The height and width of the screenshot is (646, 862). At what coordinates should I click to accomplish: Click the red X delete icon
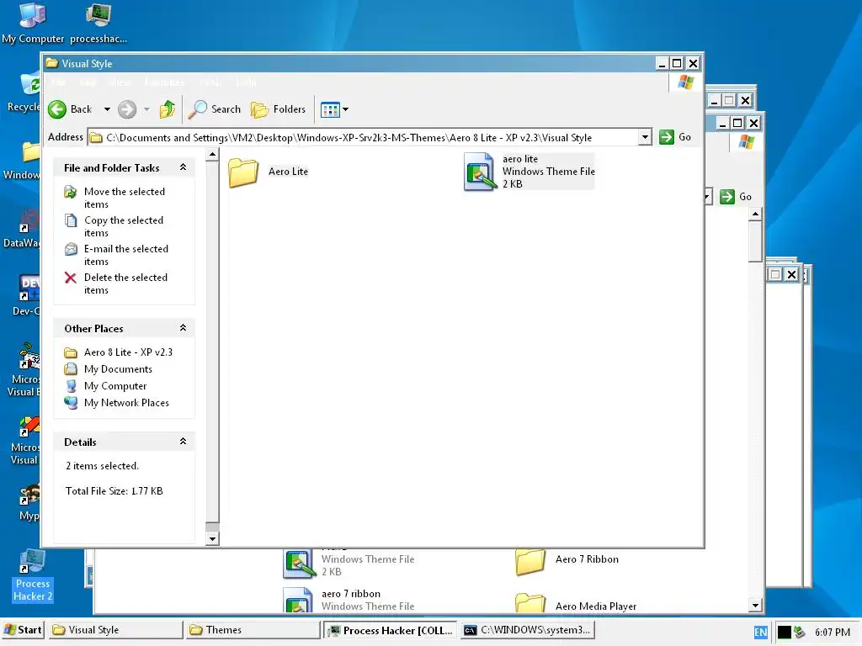[x=71, y=278]
